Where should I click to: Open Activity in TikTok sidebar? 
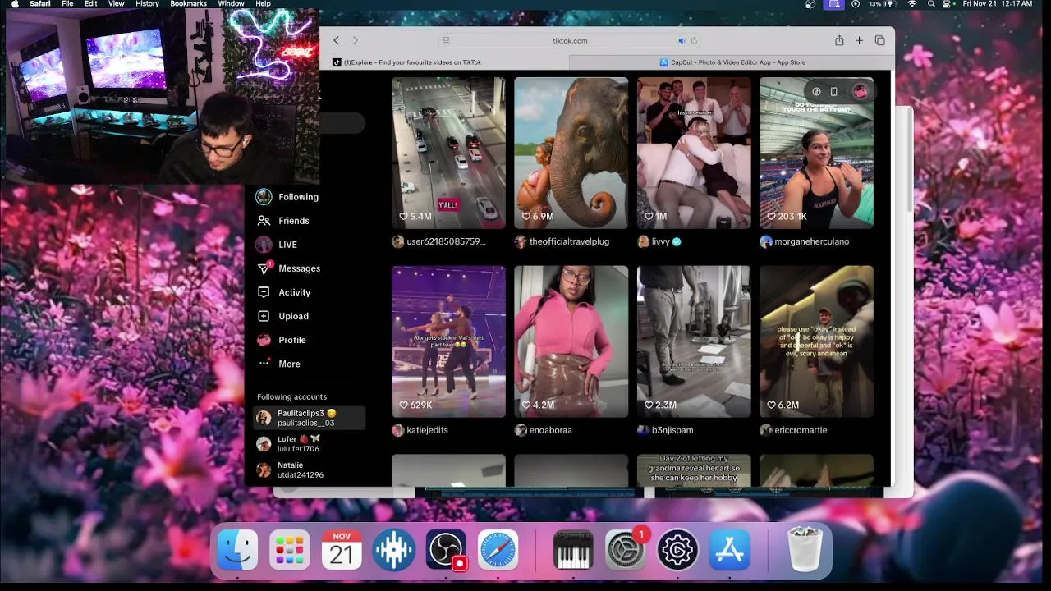[284, 292]
